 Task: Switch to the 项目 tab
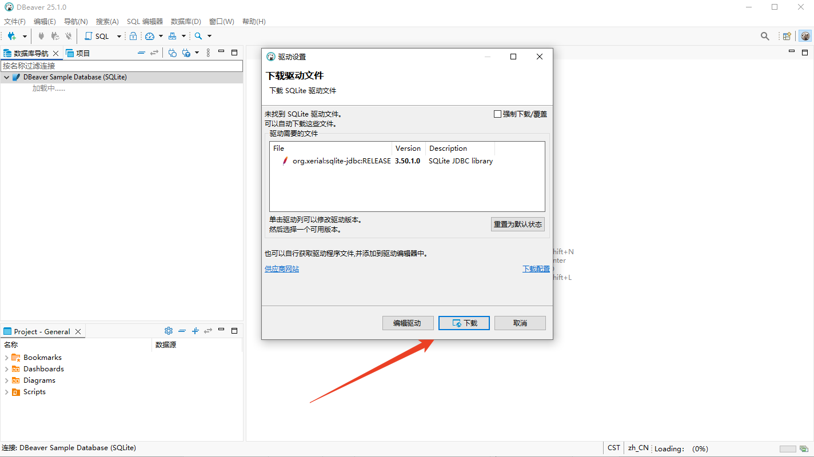pyautogui.click(x=79, y=53)
